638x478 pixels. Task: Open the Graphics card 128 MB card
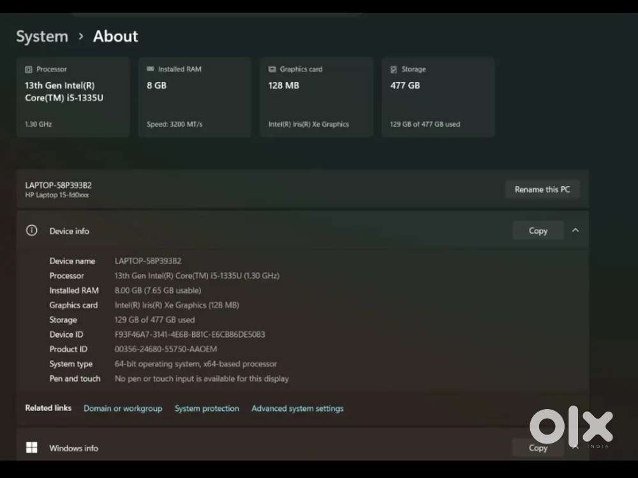click(316, 97)
